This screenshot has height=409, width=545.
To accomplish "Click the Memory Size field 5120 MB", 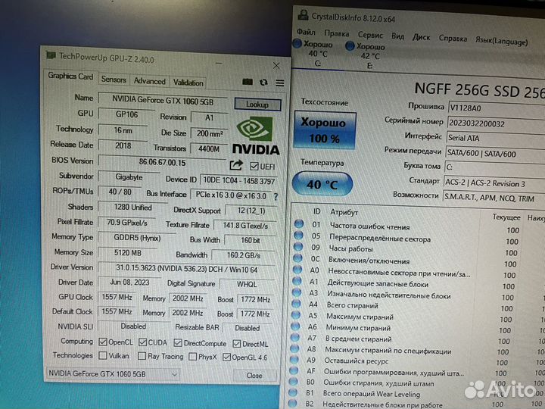I will pos(128,253).
